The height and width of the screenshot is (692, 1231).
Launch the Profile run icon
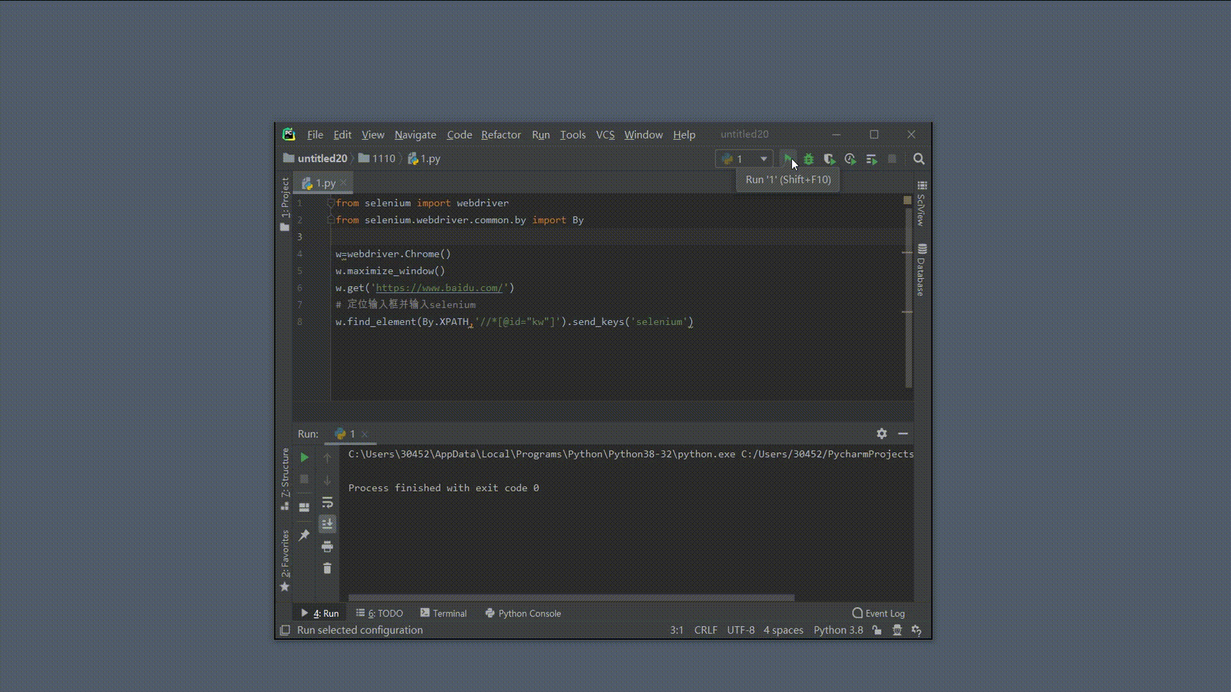coord(850,159)
